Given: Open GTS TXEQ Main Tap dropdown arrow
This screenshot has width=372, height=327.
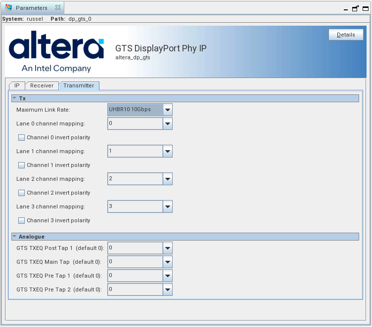Looking at the screenshot, I should (168, 262).
